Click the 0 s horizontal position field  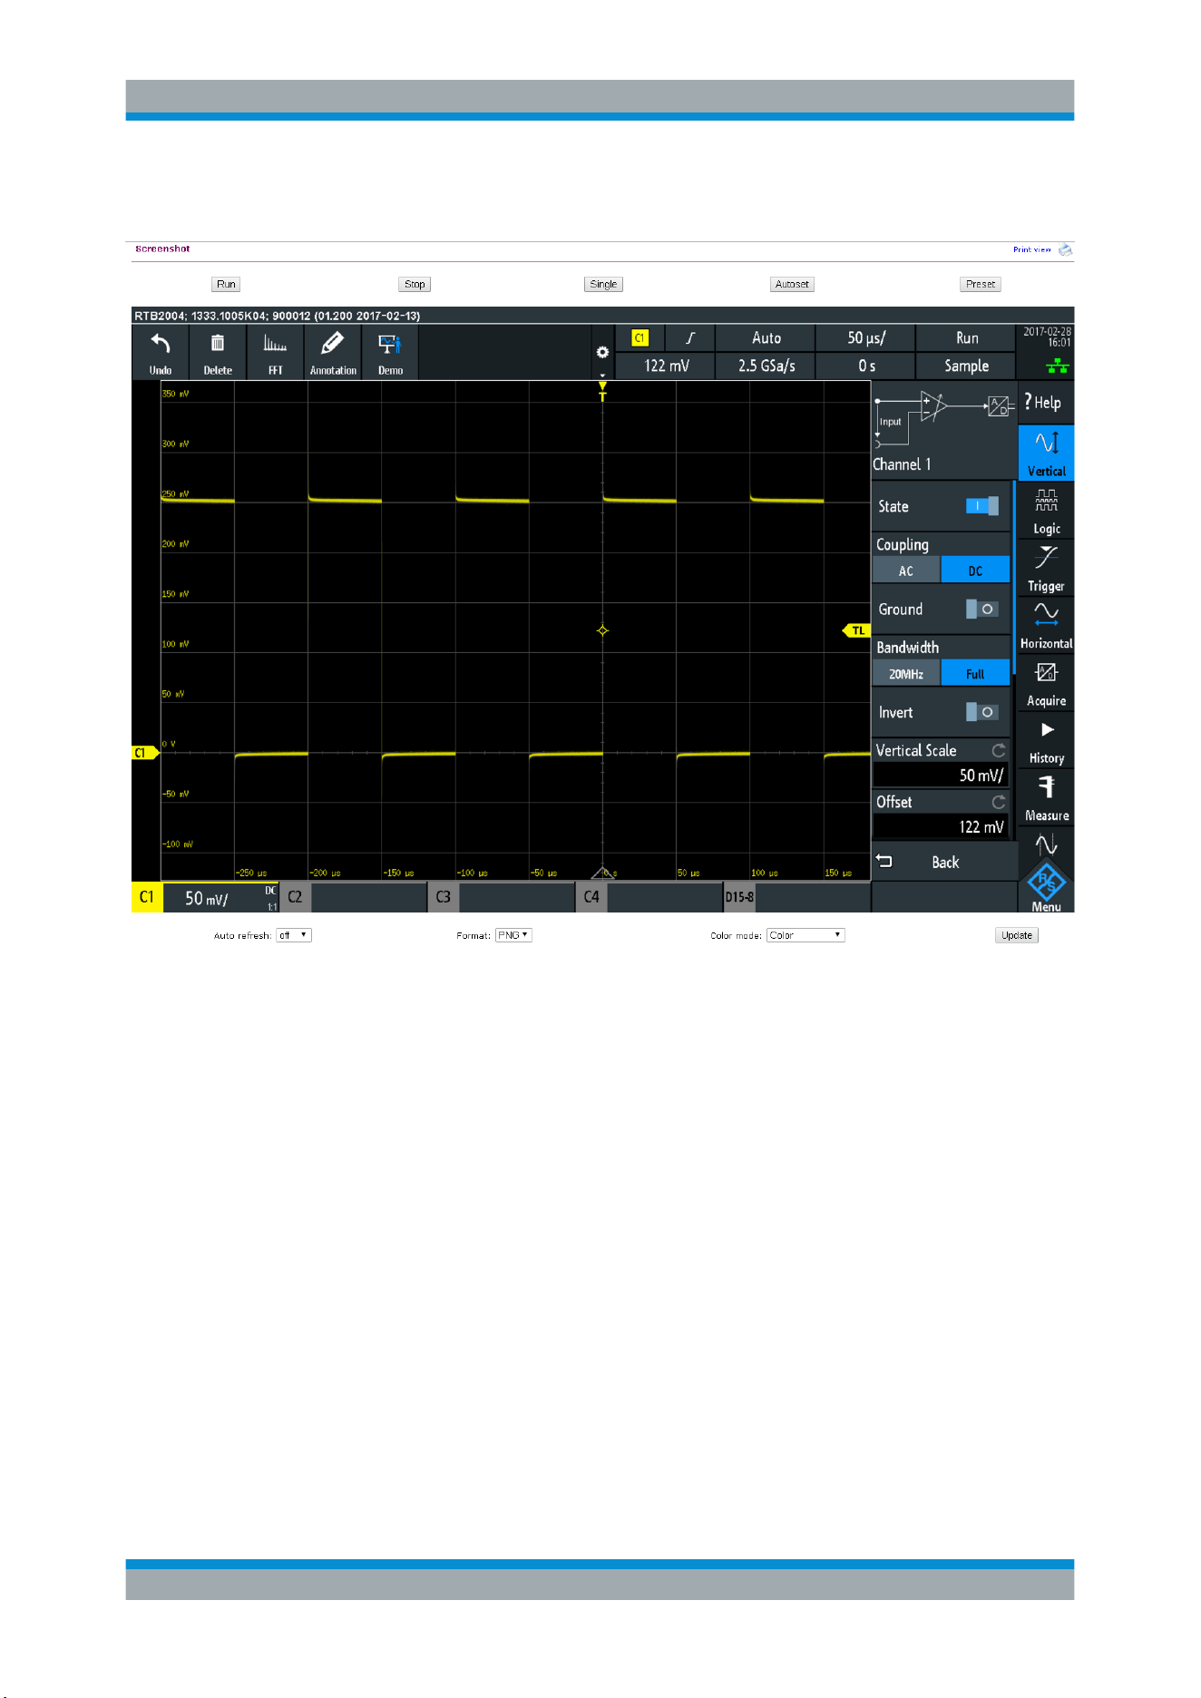pos(865,366)
